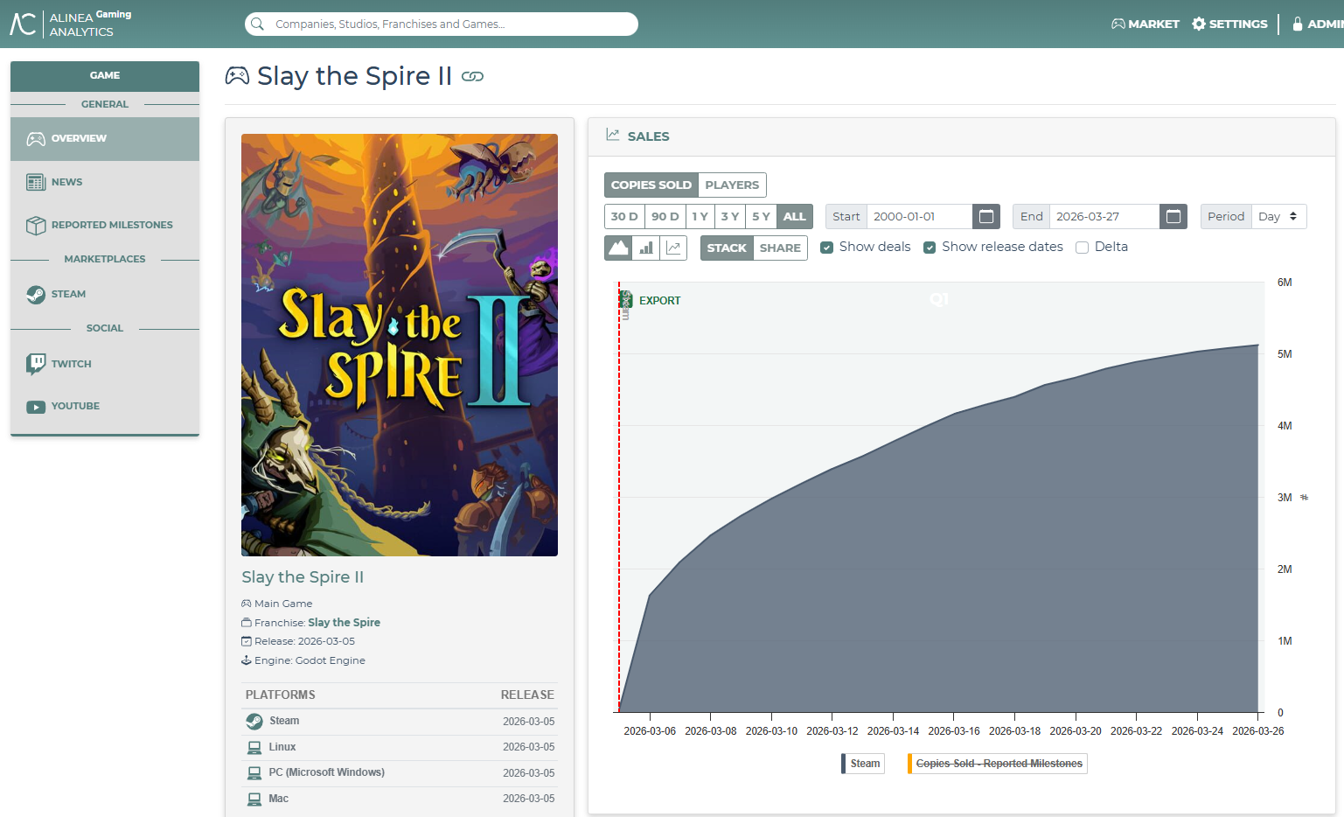
Task: Switch the chart to Players
Action: click(732, 185)
